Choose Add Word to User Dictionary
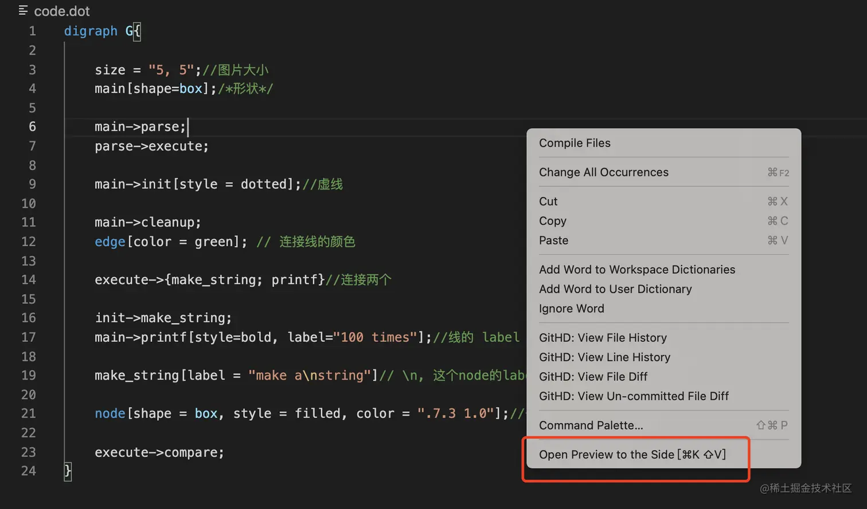This screenshot has width=867, height=509. [x=615, y=289]
